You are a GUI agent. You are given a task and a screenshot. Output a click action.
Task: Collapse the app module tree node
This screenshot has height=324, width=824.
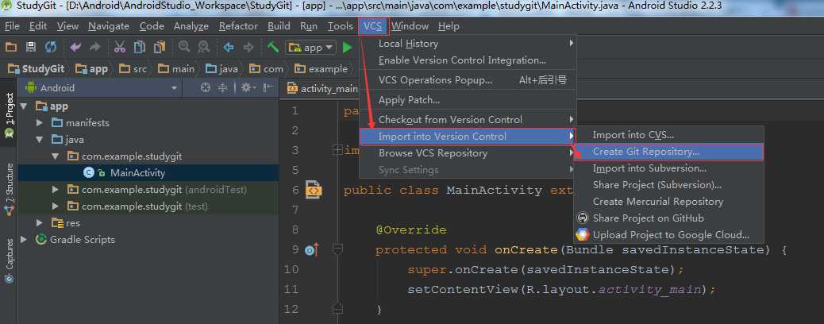23,106
